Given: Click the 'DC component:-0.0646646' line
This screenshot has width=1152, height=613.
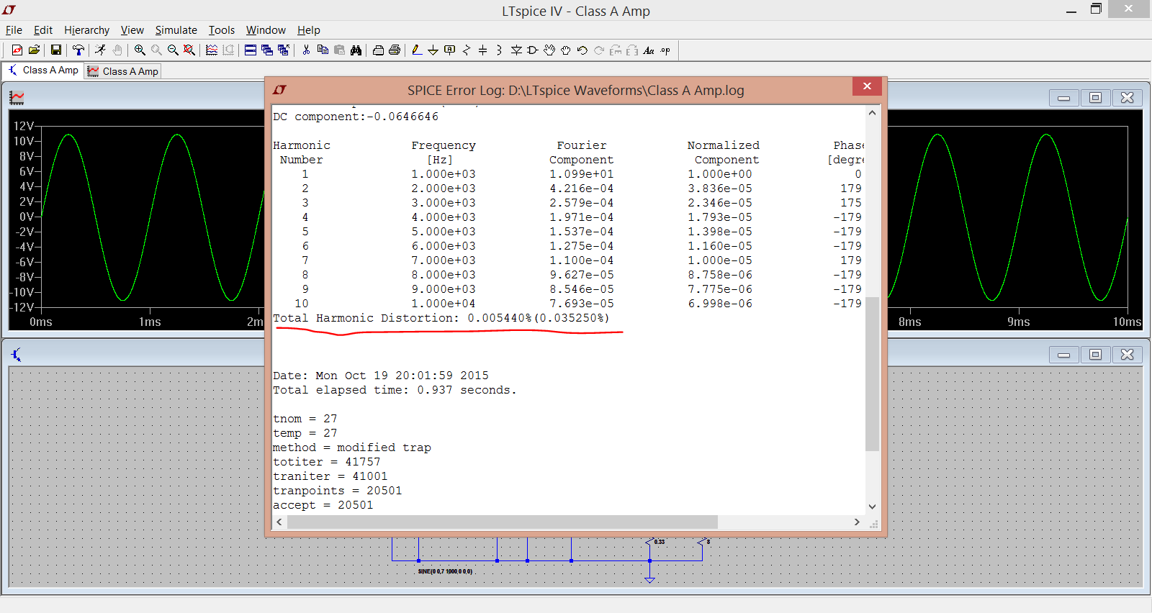Looking at the screenshot, I should (356, 117).
